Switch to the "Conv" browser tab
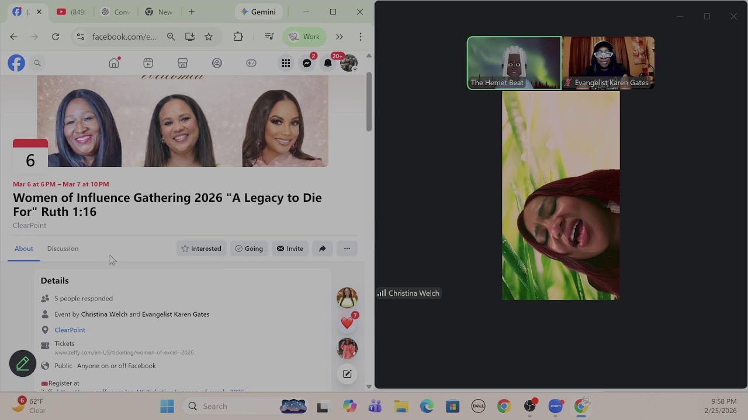The height and width of the screenshot is (420, 748). [115, 12]
